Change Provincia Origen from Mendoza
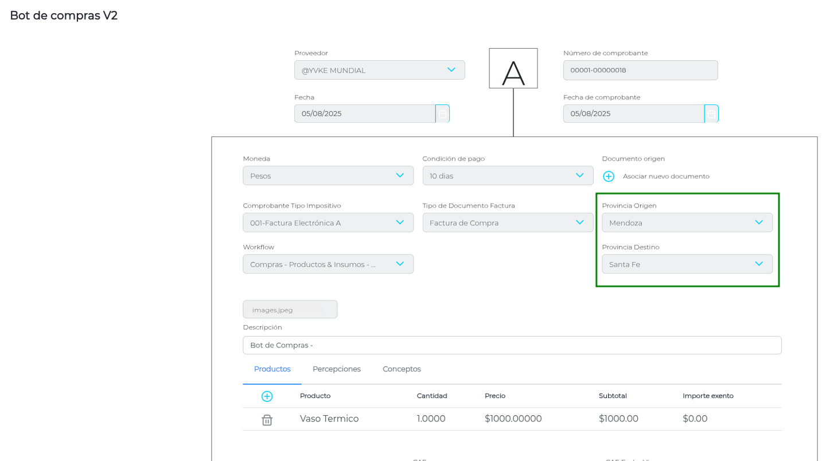 click(687, 222)
